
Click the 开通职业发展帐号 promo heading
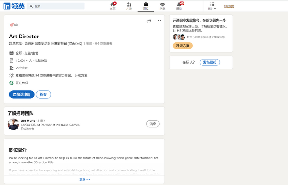(199, 20)
